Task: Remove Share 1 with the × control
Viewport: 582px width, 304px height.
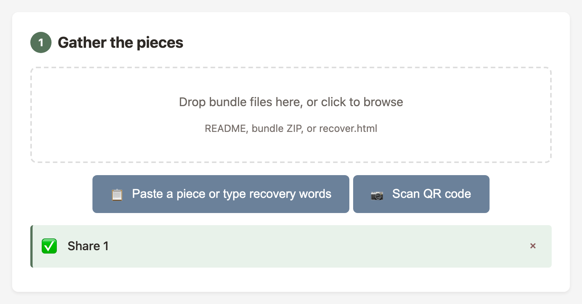Action: click(533, 246)
